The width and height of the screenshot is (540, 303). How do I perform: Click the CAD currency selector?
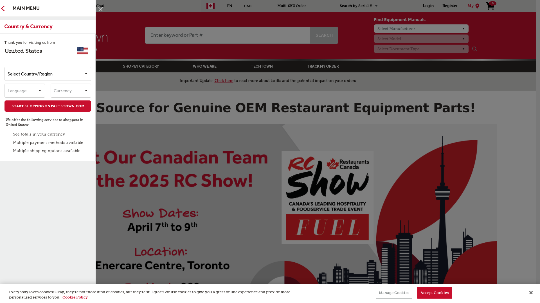tap(247, 6)
